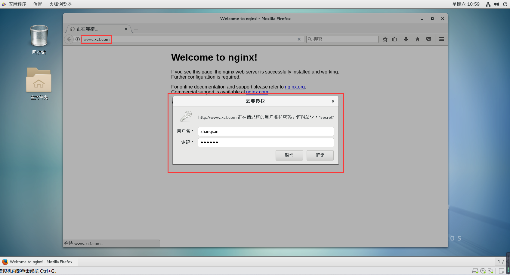Close the tab labeled 正在连接
Image resolution: width=510 pixels, height=275 pixels.
126,29
